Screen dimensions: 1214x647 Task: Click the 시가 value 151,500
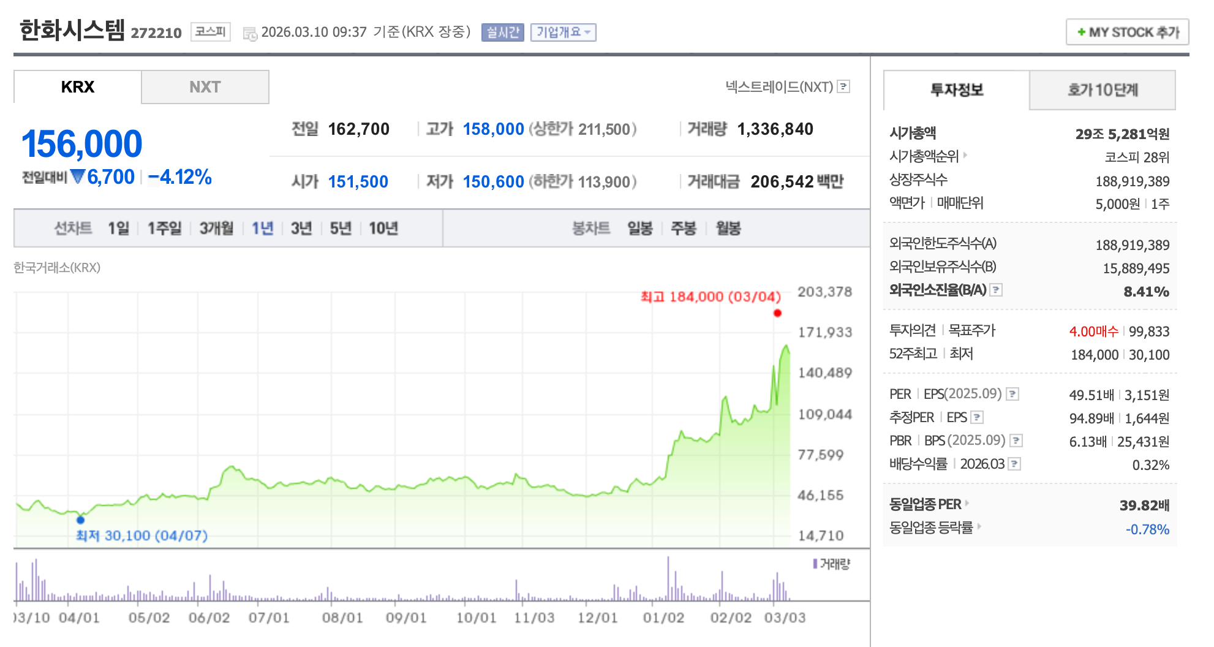pos(358,182)
